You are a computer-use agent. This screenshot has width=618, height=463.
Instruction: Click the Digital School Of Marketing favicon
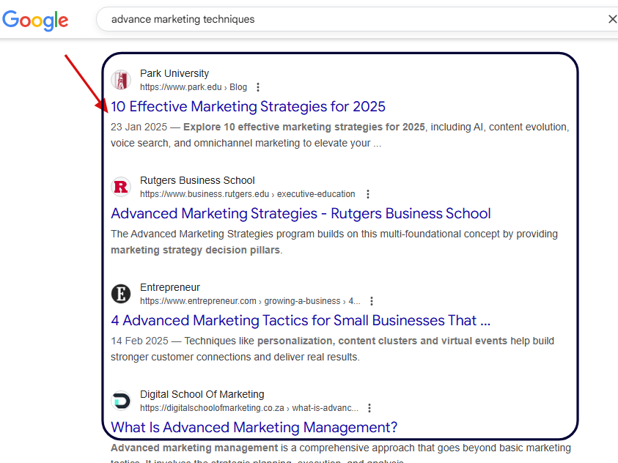[x=121, y=401]
